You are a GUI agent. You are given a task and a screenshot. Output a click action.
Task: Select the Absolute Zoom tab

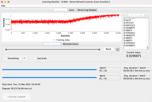pyautogui.click(x=70, y=44)
